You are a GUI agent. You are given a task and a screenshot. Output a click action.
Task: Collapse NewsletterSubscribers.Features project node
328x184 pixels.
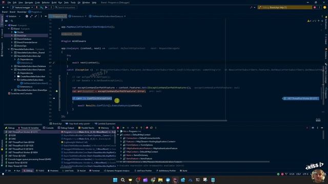(12, 70)
